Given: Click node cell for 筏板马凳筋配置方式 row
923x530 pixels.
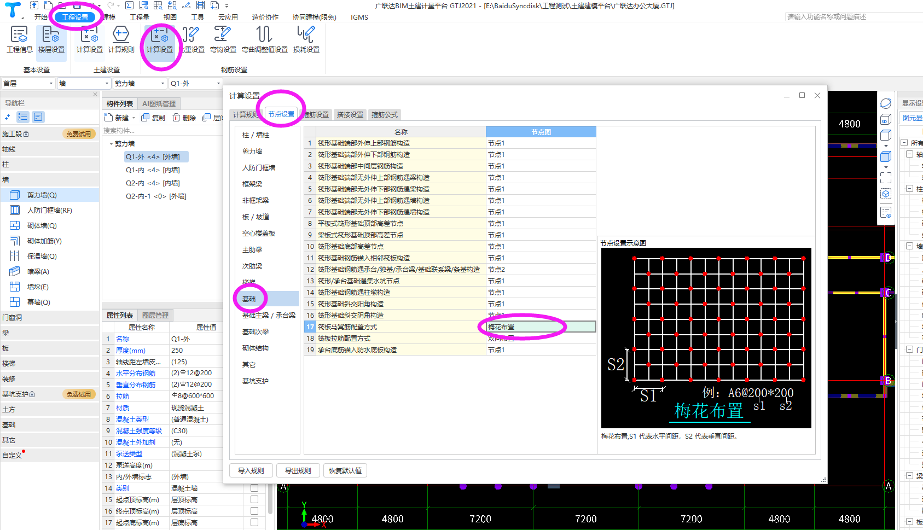Looking at the screenshot, I should [541, 327].
